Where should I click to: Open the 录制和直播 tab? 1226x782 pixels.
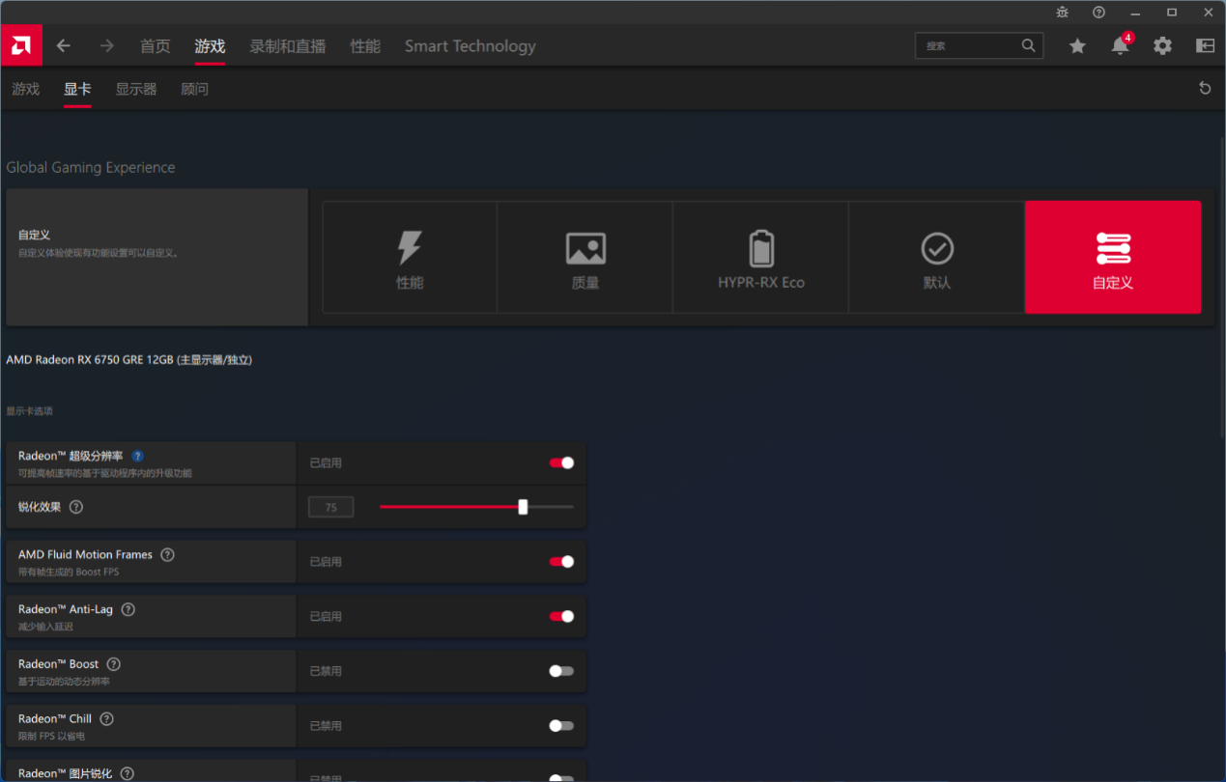click(288, 46)
